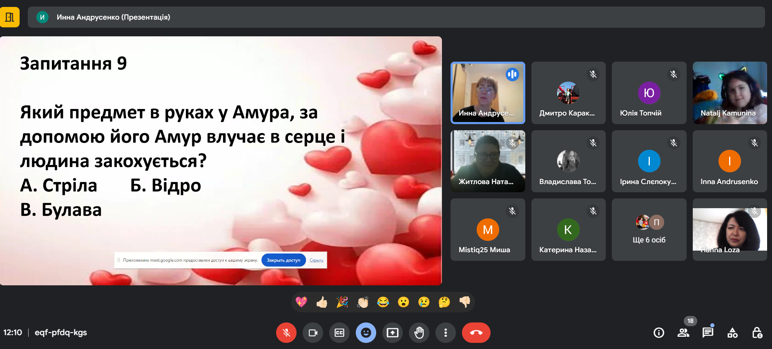
Task: Leave the call with red hang-up button
Action: point(476,333)
